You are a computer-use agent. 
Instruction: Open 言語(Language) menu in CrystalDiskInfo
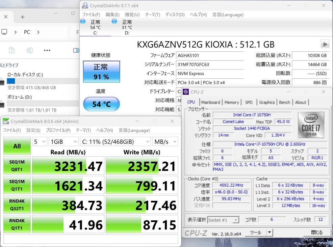point(228,15)
